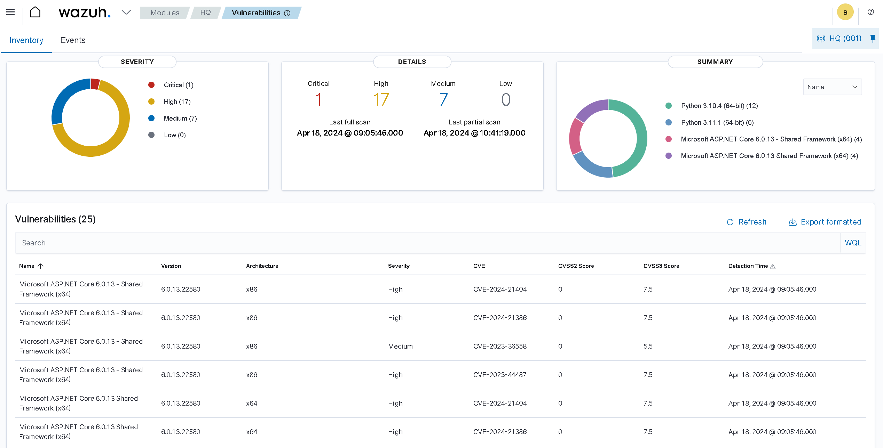This screenshot has height=448, width=883.
Task: Switch to the Events tab
Action: pyautogui.click(x=73, y=40)
